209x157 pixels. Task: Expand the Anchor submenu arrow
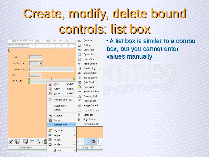[74, 145]
